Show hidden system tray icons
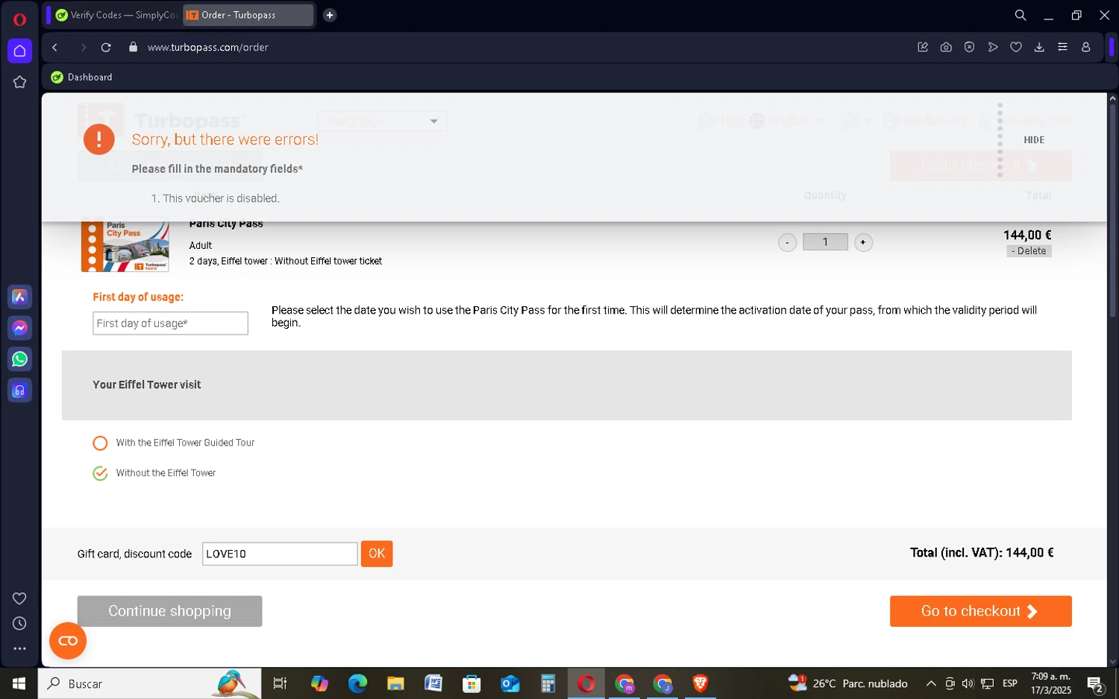Screen dimensions: 1119x699 (931, 683)
